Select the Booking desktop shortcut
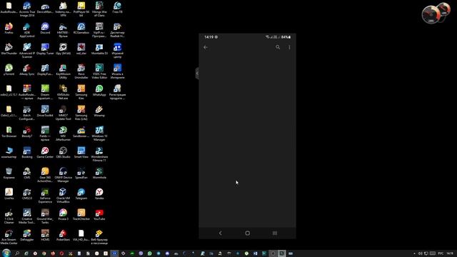457x257 pixels. (x=27, y=153)
